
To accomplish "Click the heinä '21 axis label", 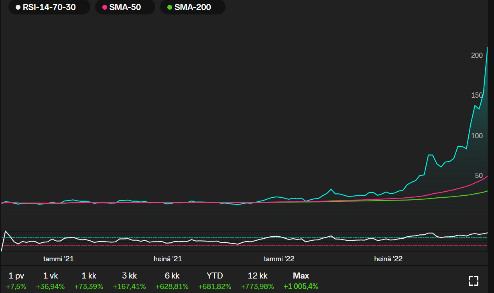I will pos(168,259).
